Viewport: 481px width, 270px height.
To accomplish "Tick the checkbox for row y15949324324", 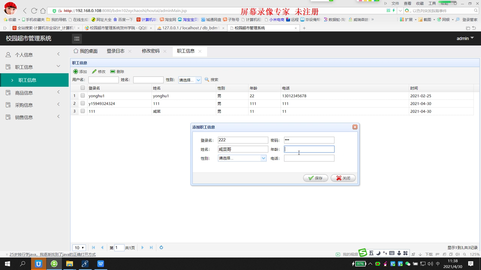I will pos(83,103).
